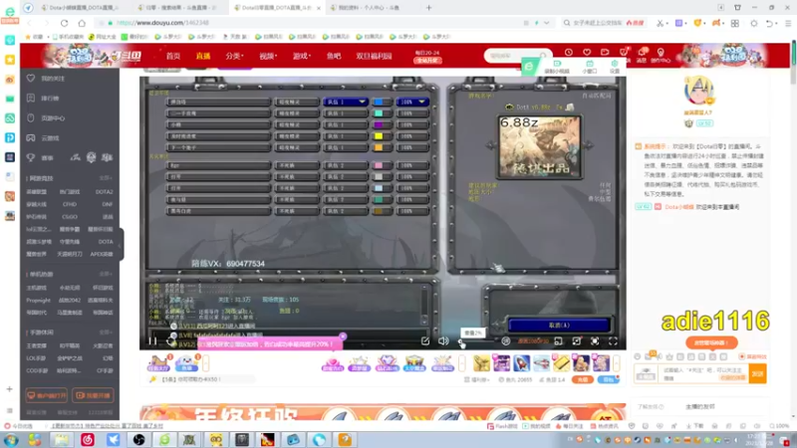Open a new browser tab with plus

[429, 8]
